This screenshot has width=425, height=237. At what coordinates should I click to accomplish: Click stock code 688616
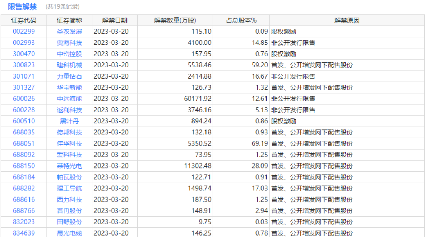[x=24, y=199]
